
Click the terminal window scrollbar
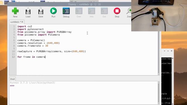pyautogui.click(x=173, y=81)
